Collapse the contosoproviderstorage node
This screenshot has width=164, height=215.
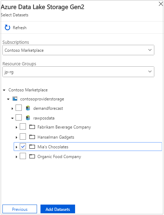8,99
